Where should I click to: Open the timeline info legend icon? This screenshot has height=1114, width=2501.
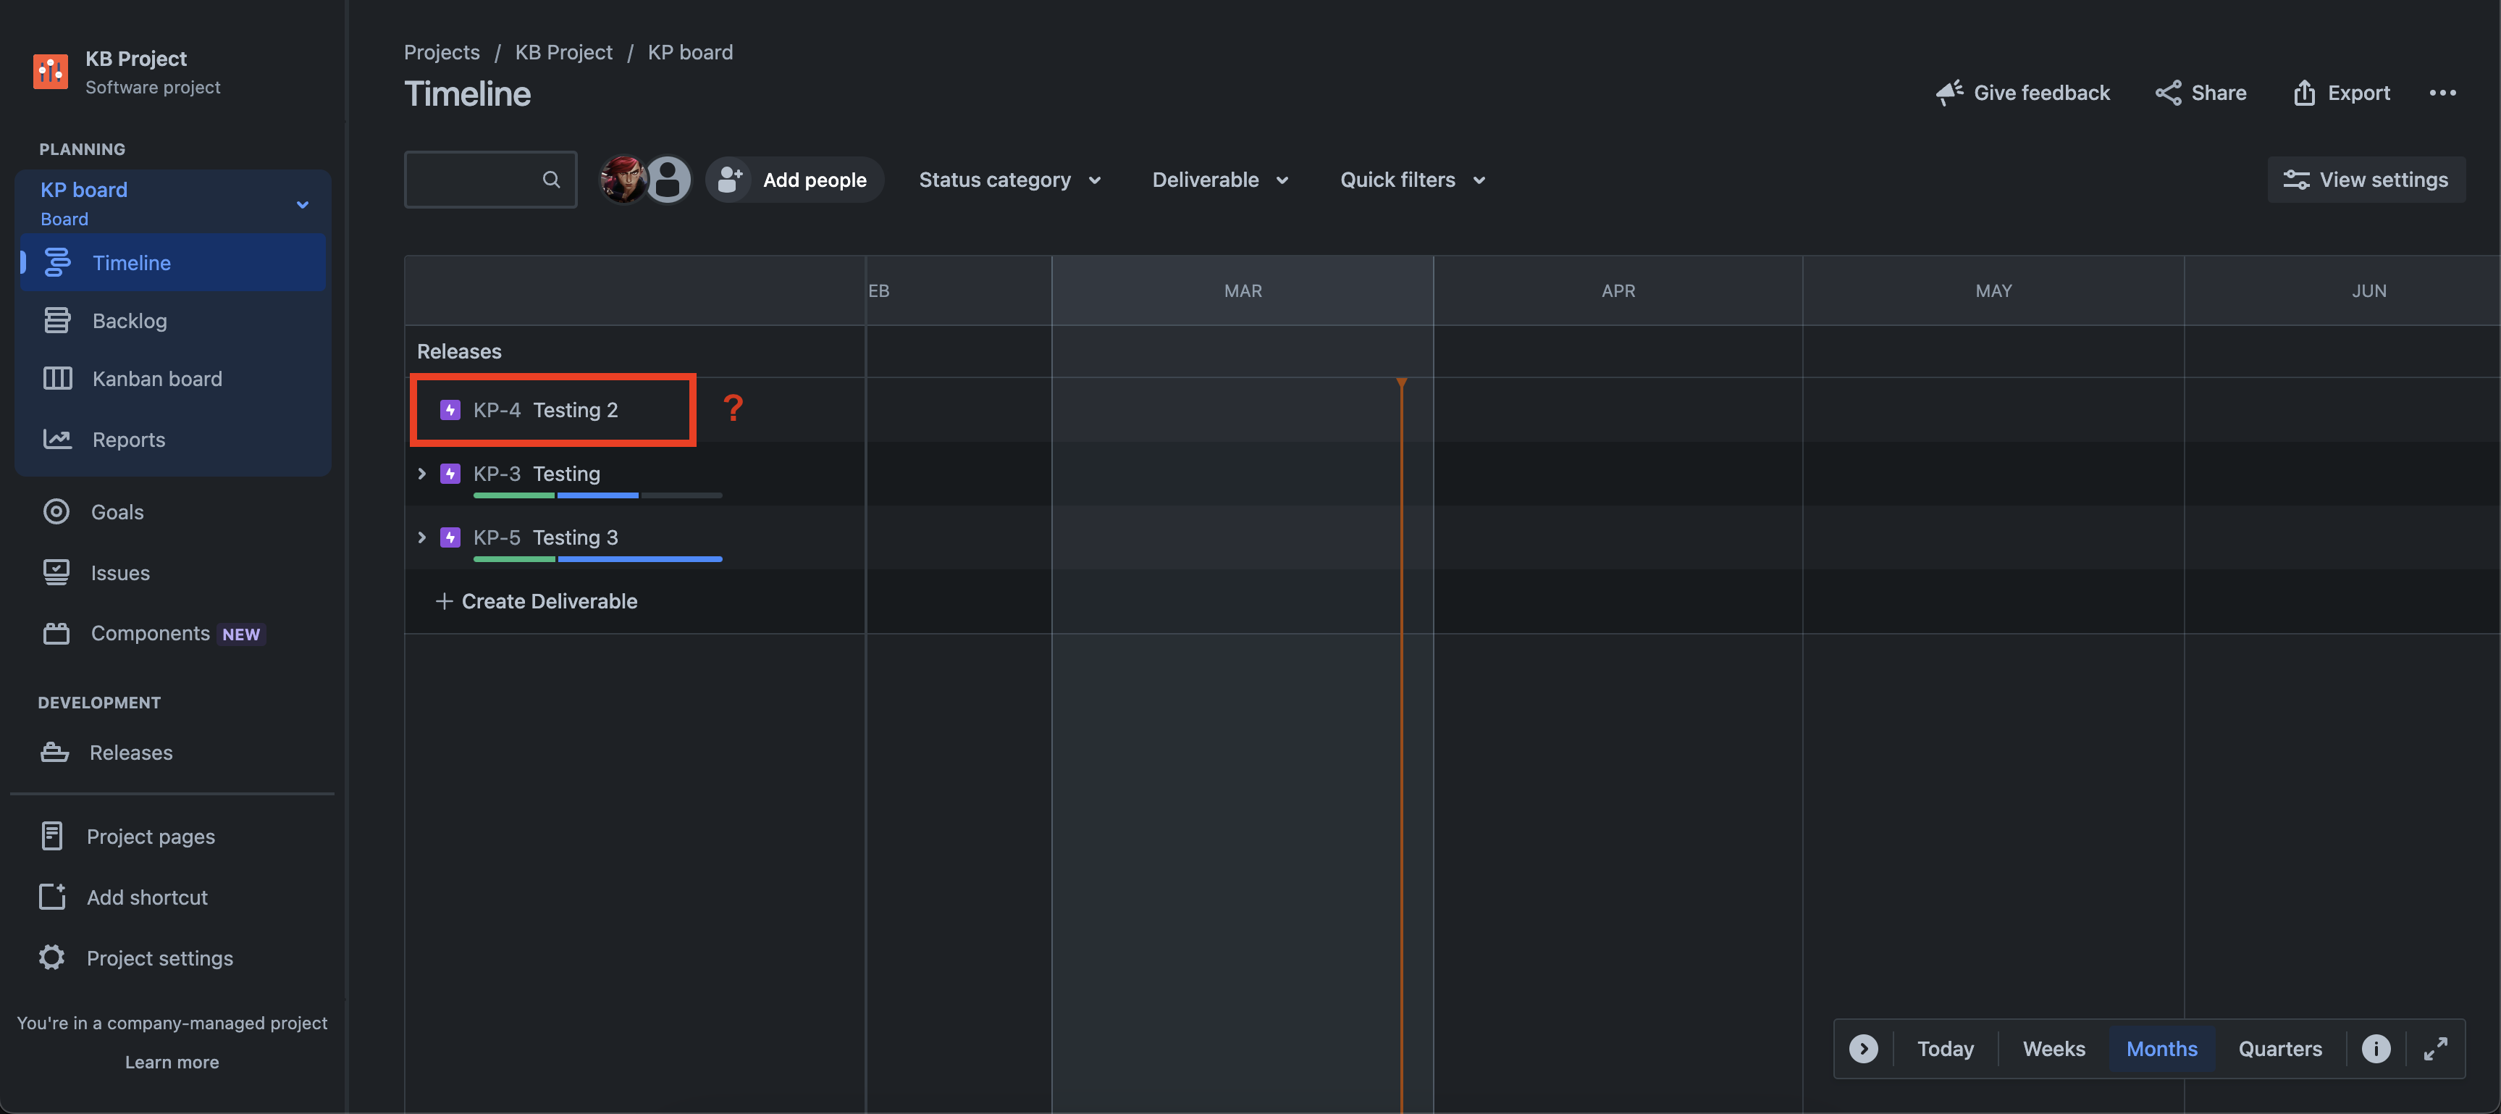coord(2375,1049)
